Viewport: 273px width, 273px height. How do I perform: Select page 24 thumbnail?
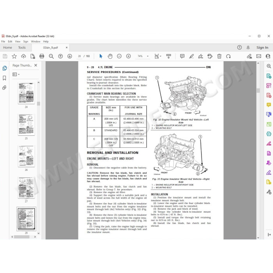click(x=26, y=93)
